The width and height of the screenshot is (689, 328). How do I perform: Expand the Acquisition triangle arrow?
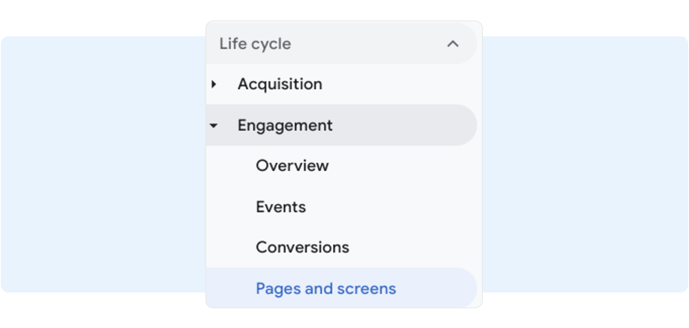214,84
